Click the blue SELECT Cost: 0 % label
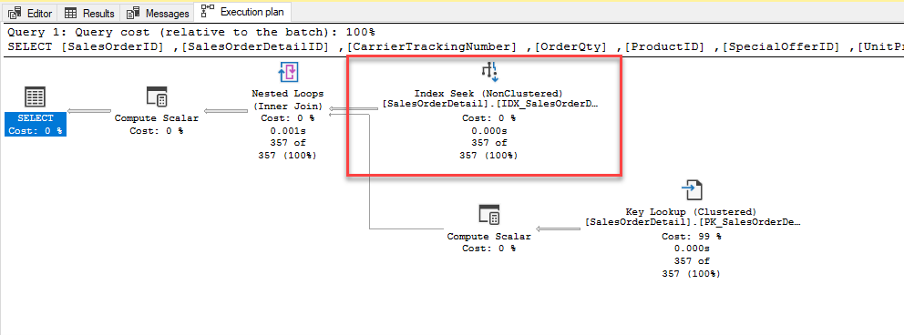The width and height of the screenshot is (904, 335). pyautogui.click(x=36, y=125)
